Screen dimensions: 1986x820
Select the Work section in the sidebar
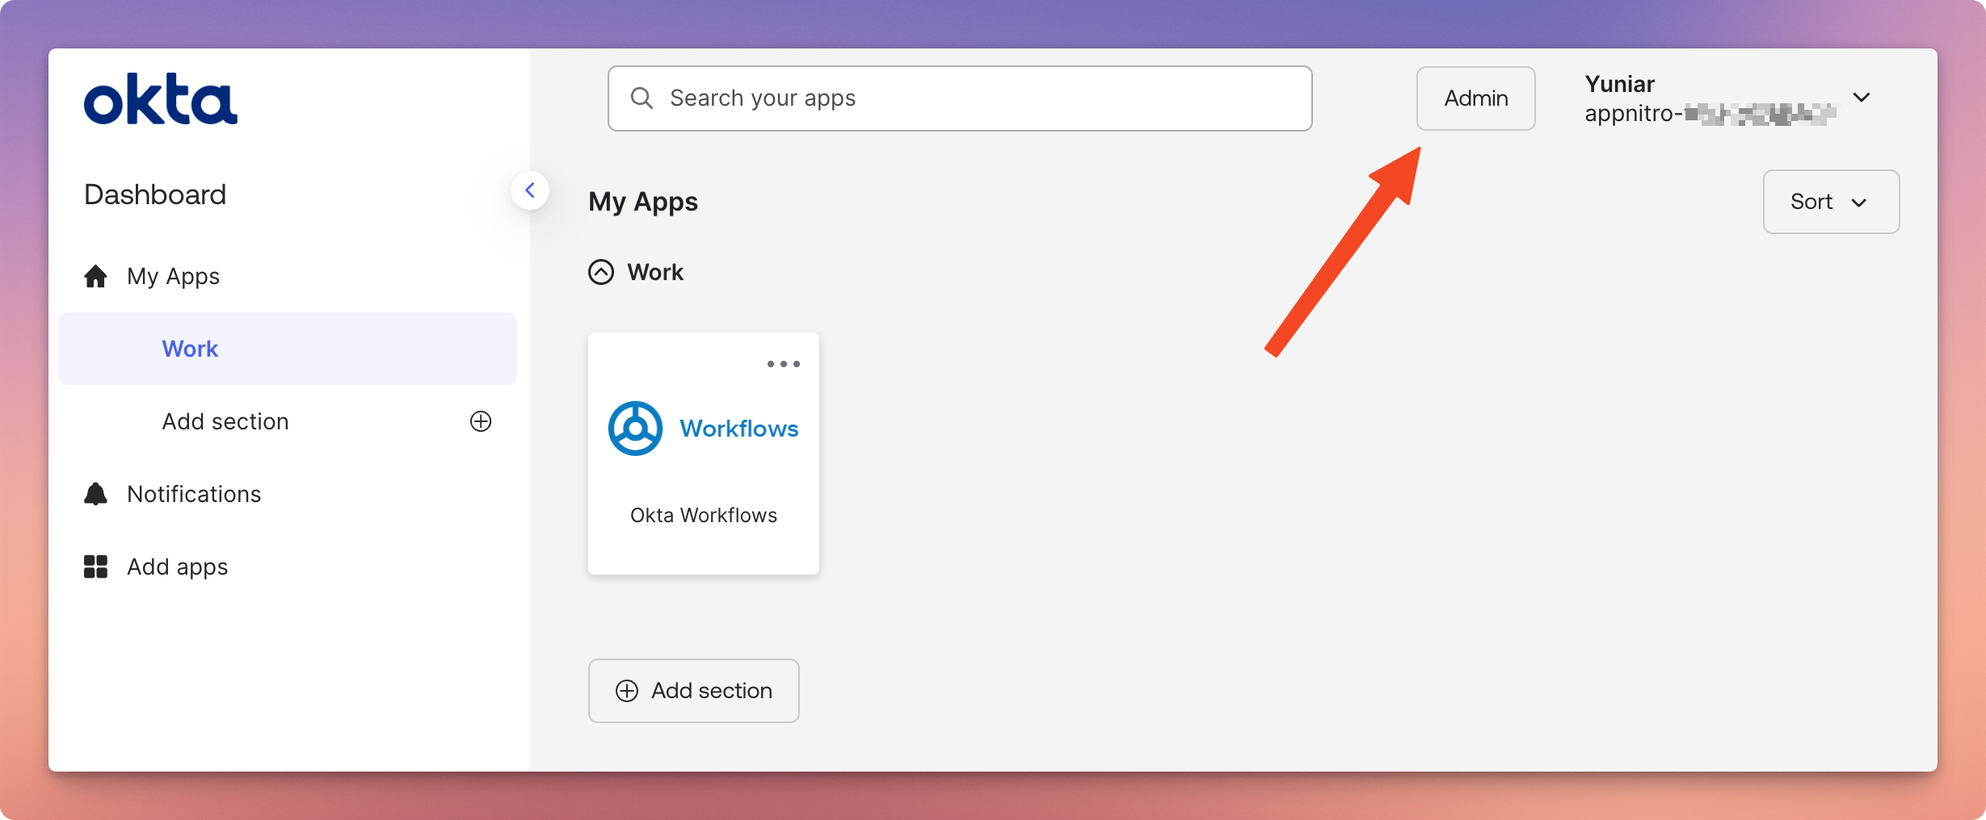(x=288, y=349)
